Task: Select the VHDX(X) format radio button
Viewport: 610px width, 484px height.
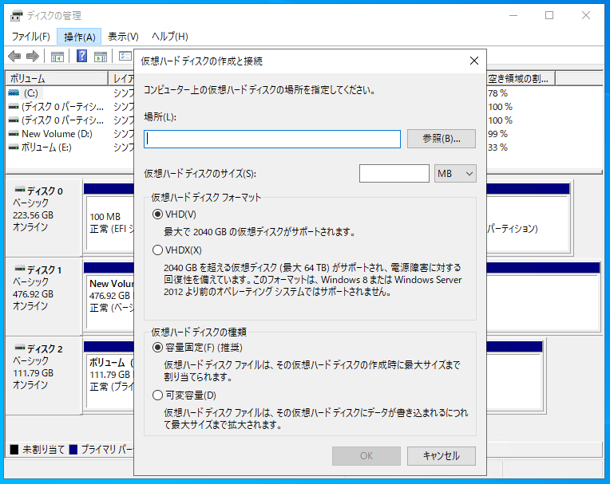Action: coord(156,250)
